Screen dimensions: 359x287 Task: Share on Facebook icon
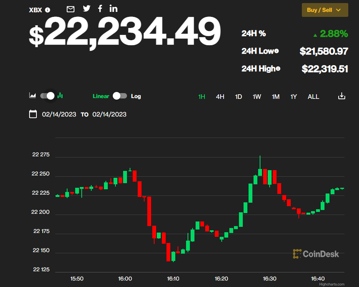(x=100, y=9)
